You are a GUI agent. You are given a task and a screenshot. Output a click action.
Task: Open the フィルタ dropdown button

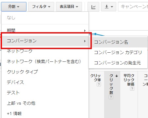pos(41,7)
